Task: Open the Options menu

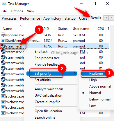Action: coord(17,11)
